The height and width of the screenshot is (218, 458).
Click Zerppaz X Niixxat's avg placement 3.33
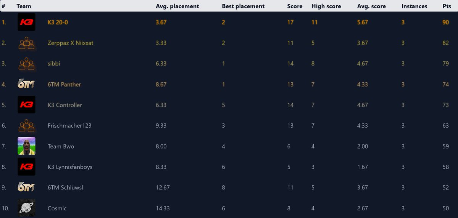point(161,43)
